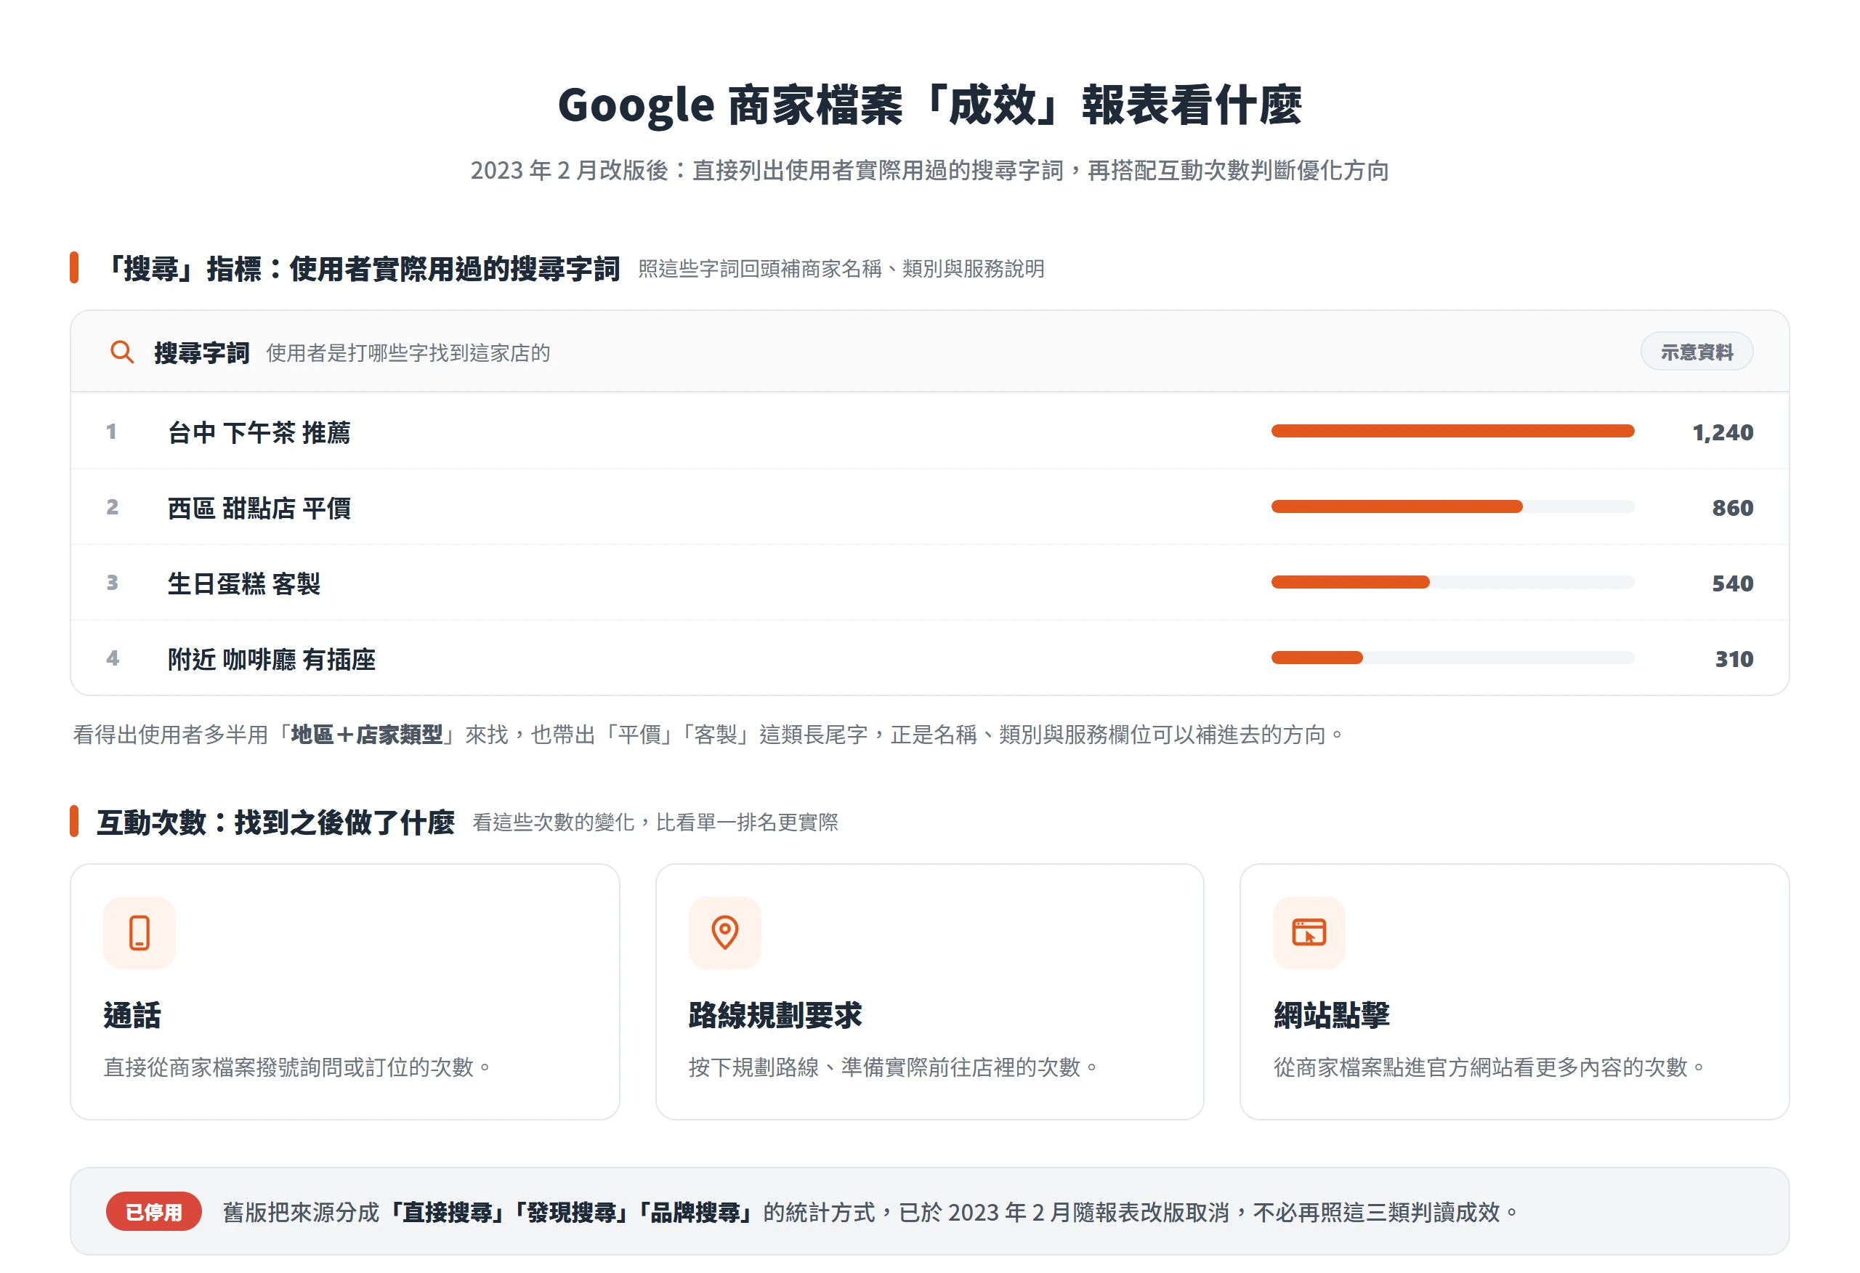The image size is (1860, 1273).
Task: Click the bar for 附近 咖啡廳 有插座
Action: click(1452, 658)
